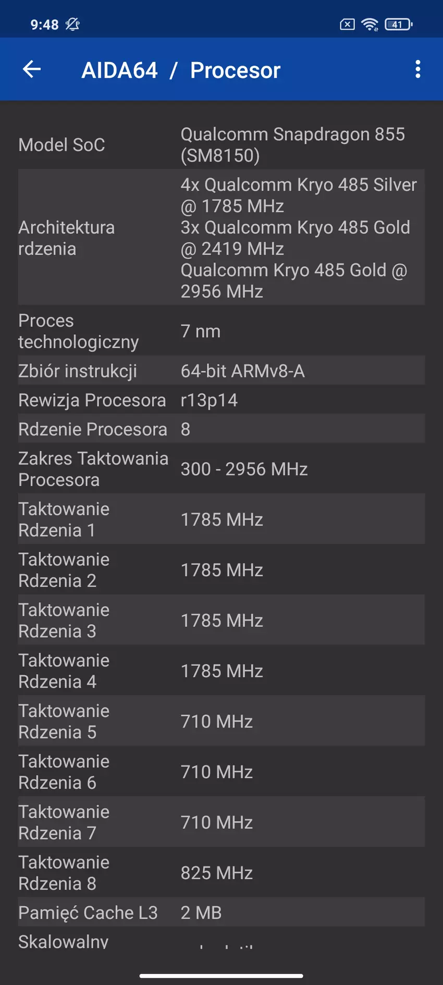
Task: Tap the AIDA64 / Procesor title
Action: click(181, 70)
